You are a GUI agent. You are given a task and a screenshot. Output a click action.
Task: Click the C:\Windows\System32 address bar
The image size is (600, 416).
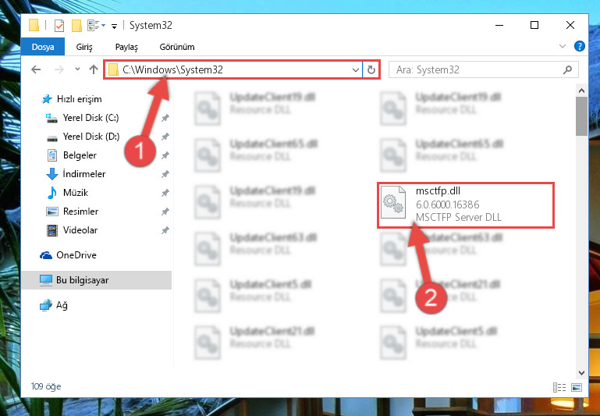pos(233,69)
